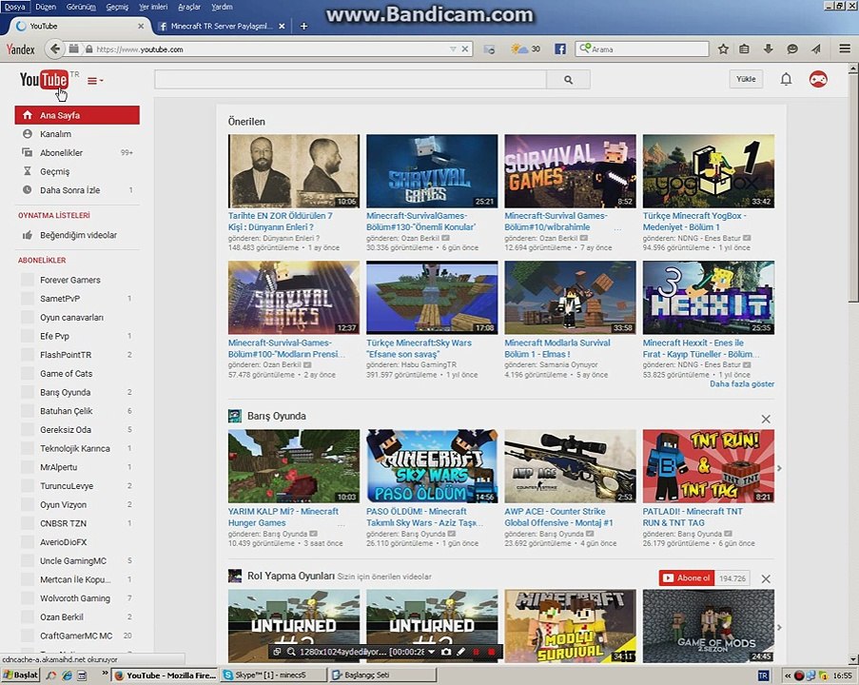Click the YouTube search magnifier button

point(568,80)
